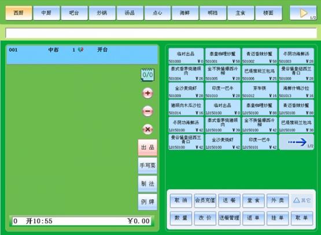Open the 海鲜 category tab
The image size is (321, 235).
click(x=185, y=13)
